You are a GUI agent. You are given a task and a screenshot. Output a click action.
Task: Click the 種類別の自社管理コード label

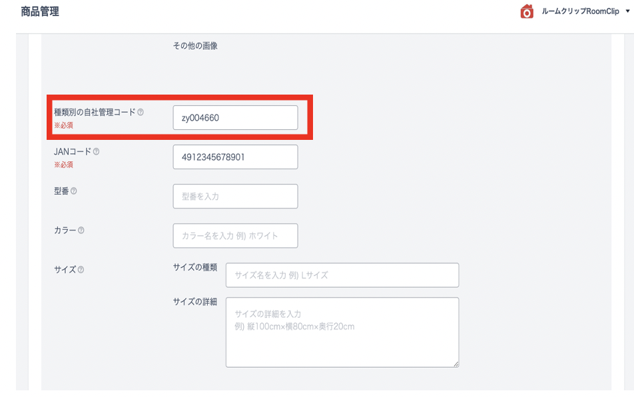tap(95, 113)
